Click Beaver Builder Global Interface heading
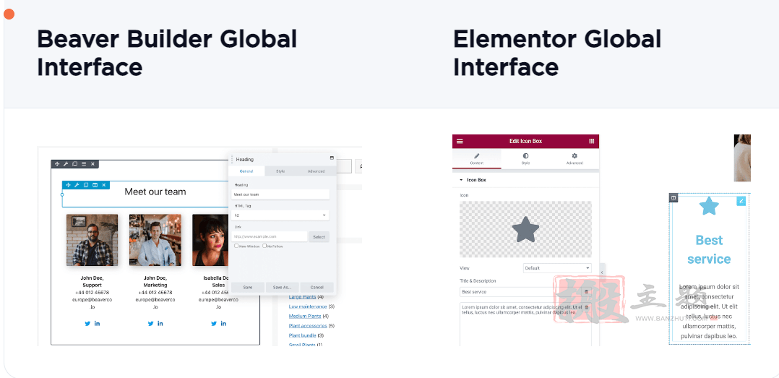 (167, 53)
